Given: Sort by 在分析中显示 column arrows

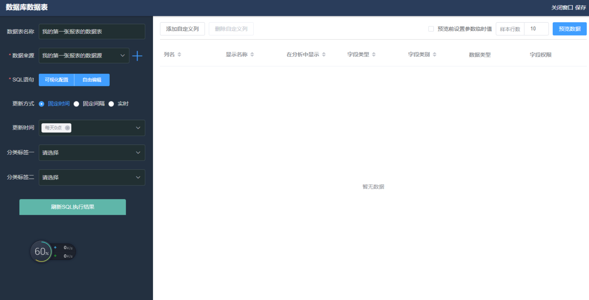Looking at the screenshot, I should point(324,54).
